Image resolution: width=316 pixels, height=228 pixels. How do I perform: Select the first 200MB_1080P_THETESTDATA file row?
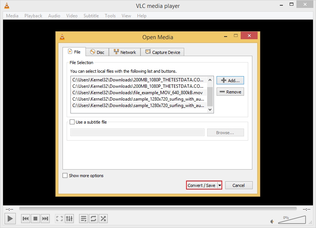139,80
